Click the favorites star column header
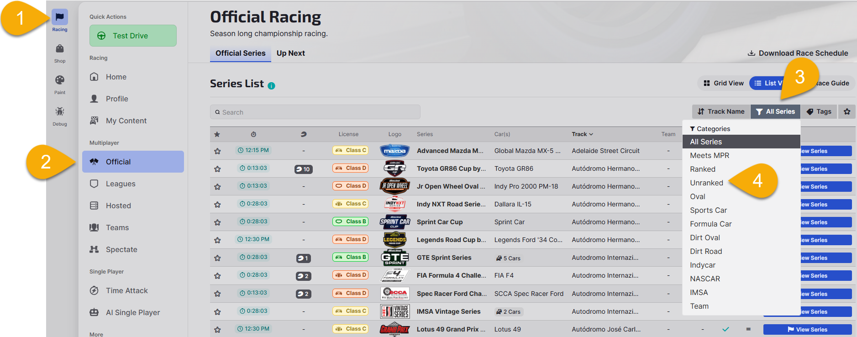Viewport: 857px width, 337px height. (x=217, y=134)
